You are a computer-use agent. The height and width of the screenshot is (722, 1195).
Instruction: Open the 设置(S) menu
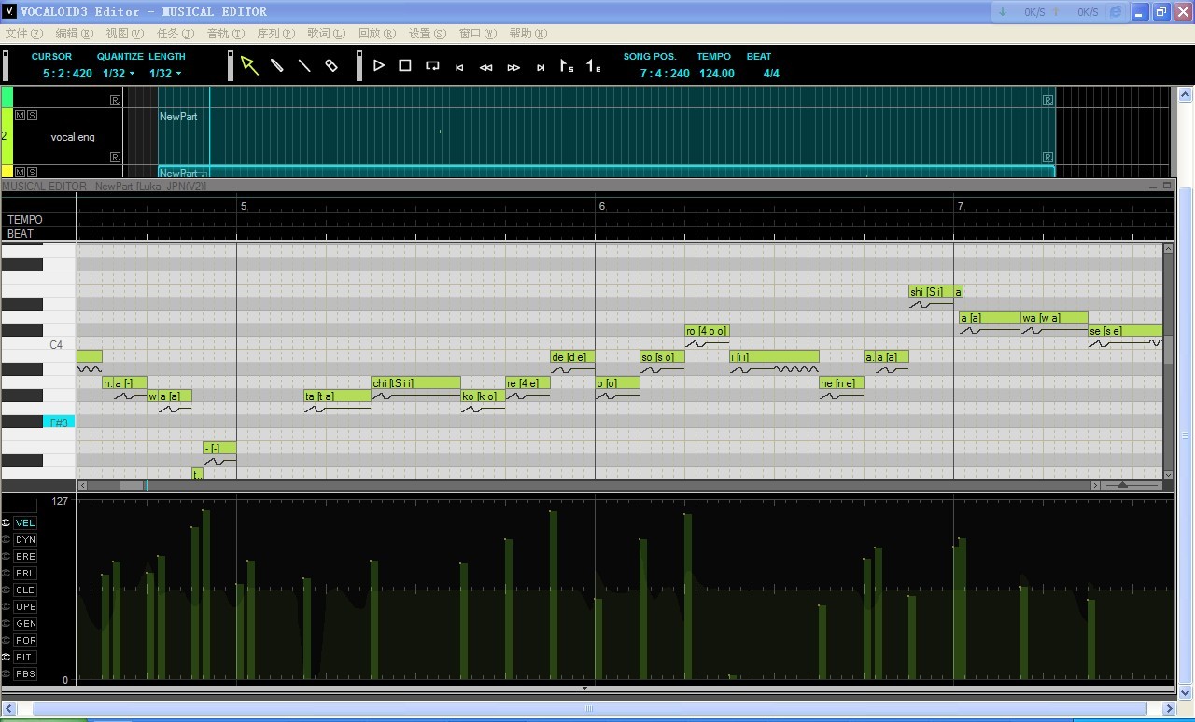click(x=427, y=33)
